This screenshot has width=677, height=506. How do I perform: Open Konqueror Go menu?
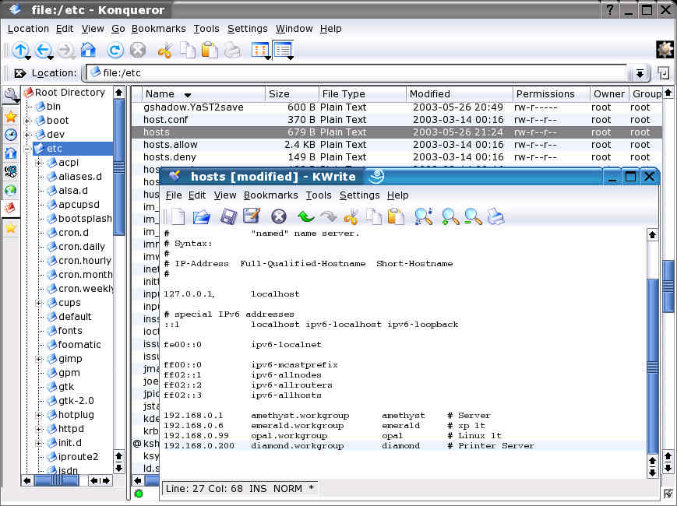coord(118,29)
